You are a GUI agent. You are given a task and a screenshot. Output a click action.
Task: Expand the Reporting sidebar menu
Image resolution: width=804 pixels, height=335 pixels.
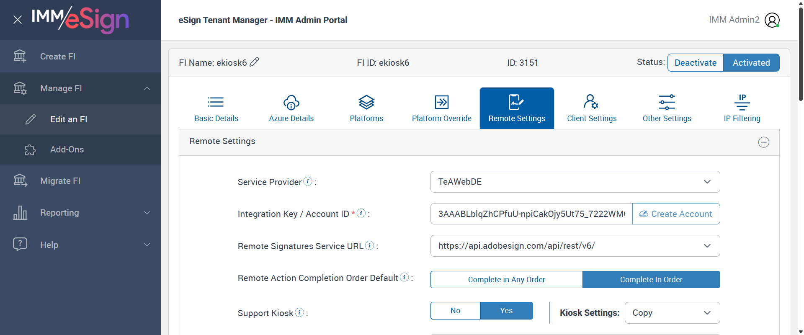click(x=80, y=213)
